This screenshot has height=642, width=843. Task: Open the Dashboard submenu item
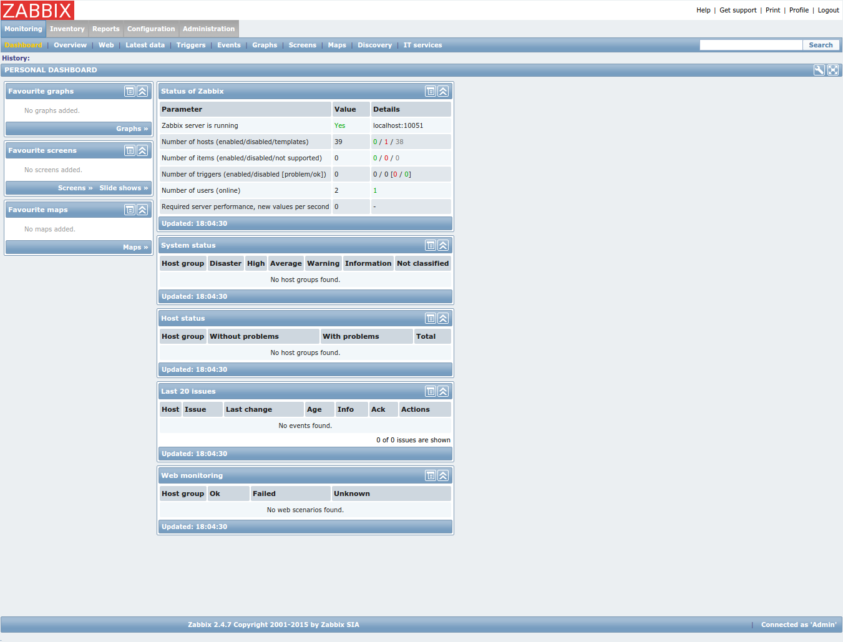(24, 45)
